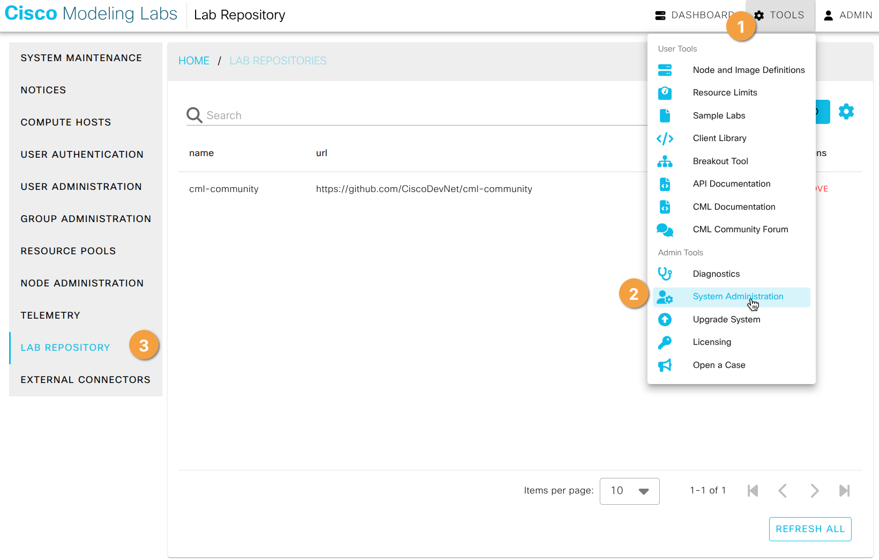Open the Items per page dropdown

point(629,491)
